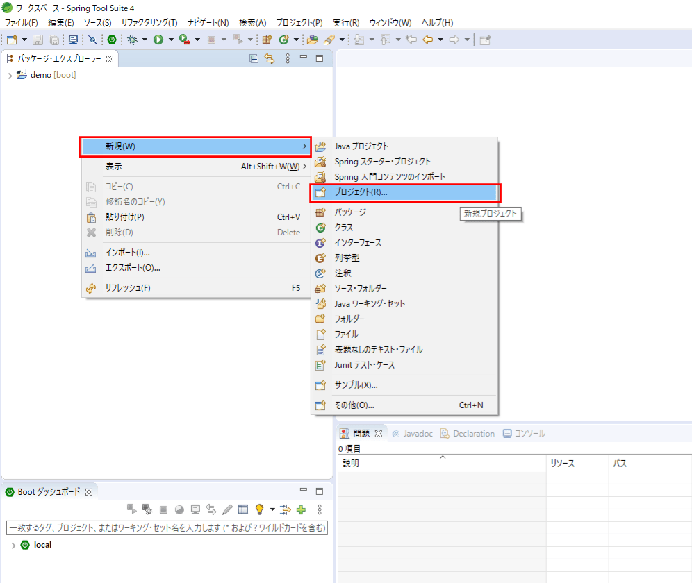Image resolution: width=692 pixels, height=583 pixels.
Task: Click Collapse All in Package Explorer
Action: pos(254,59)
